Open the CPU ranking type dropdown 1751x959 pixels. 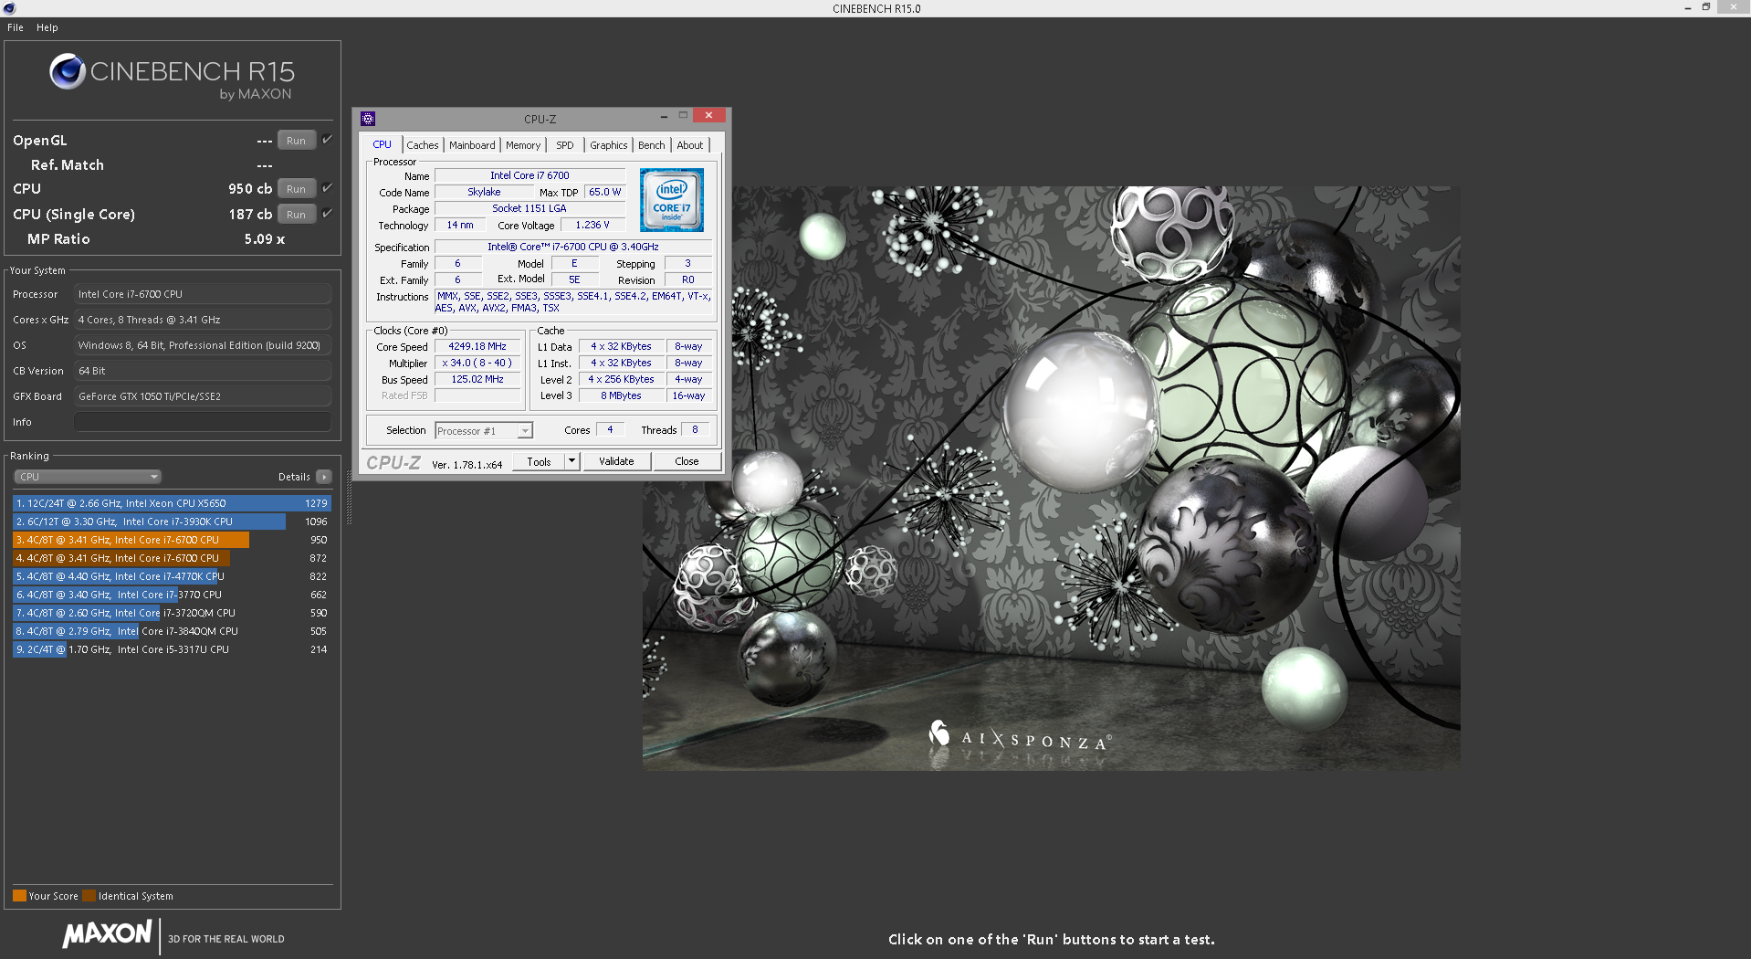[88, 477]
